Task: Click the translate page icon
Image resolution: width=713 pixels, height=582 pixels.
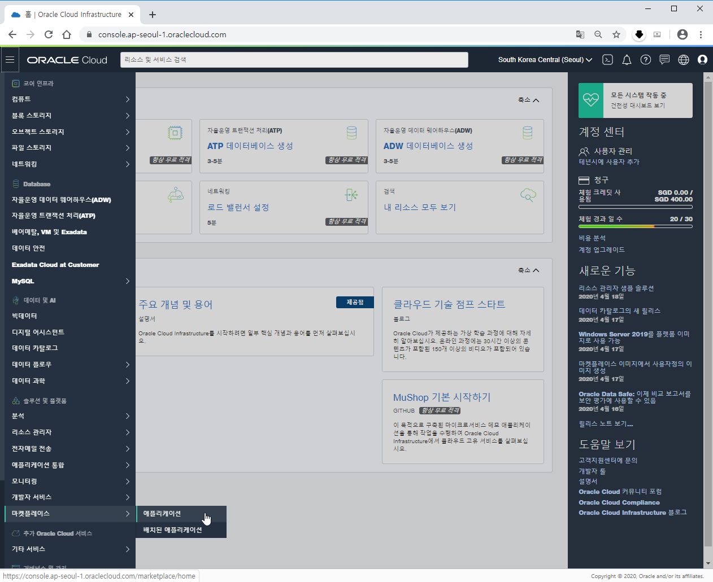Action: coord(580,34)
